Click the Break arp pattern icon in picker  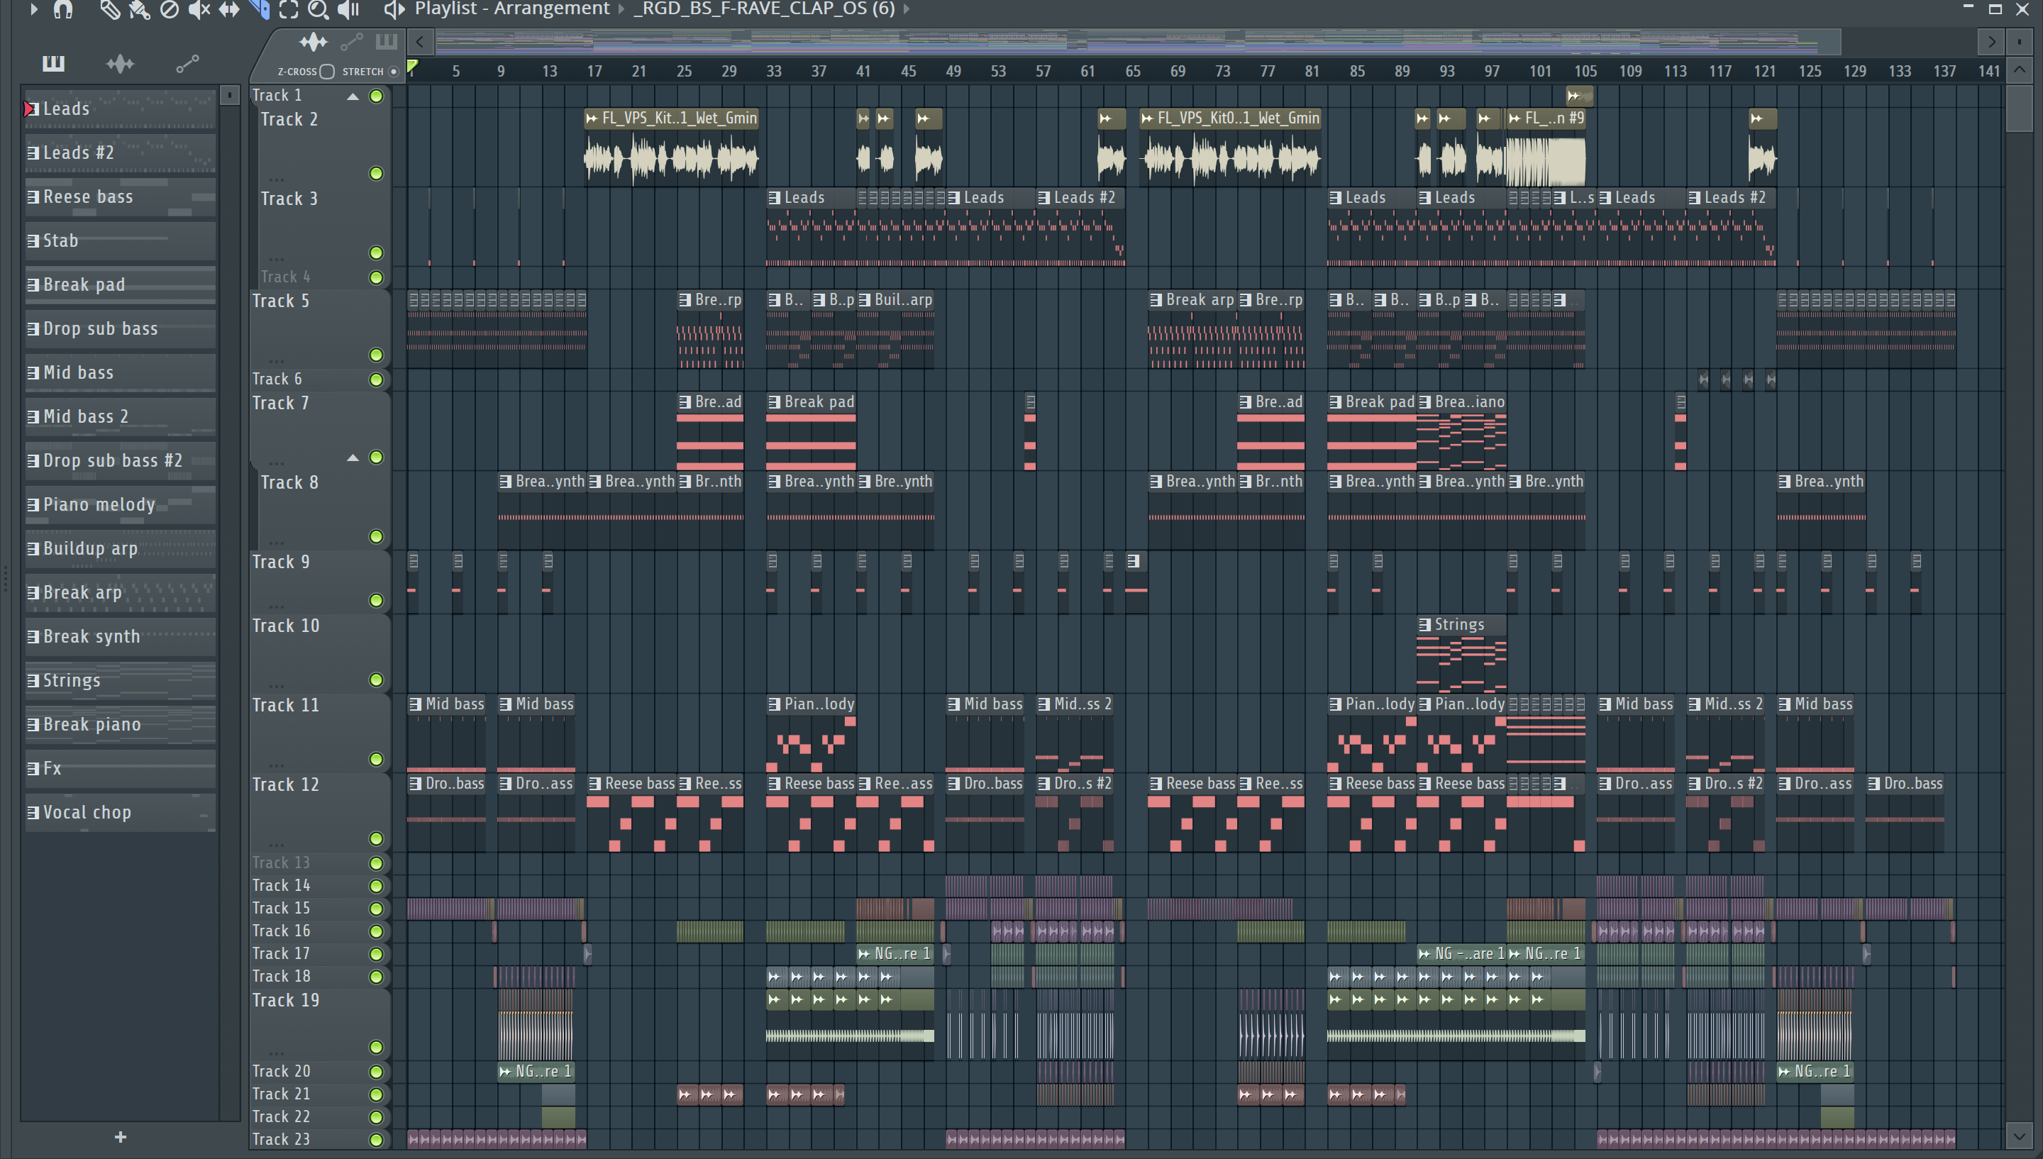[x=33, y=592]
